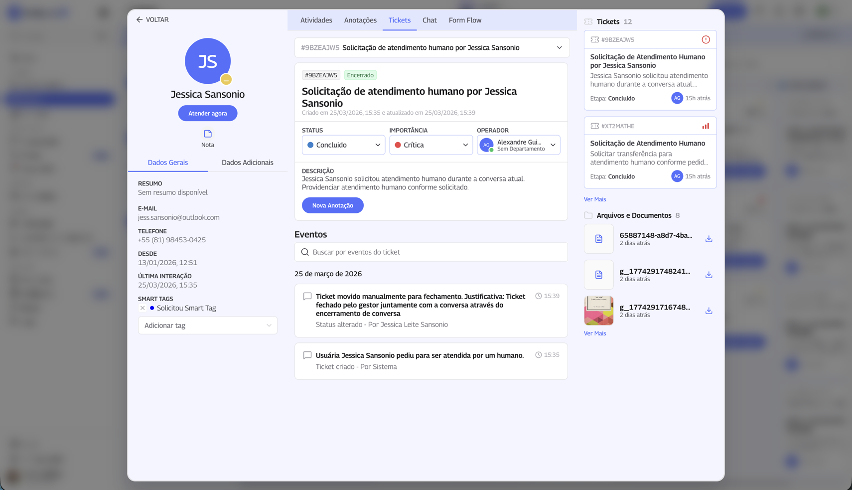Expand the Adicionar tag dropdown
The height and width of the screenshot is (490, 852).
[x=207, y=326]
